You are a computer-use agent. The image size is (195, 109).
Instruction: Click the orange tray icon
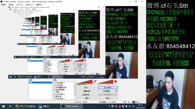pyautogui.click(x=120, y=106)
